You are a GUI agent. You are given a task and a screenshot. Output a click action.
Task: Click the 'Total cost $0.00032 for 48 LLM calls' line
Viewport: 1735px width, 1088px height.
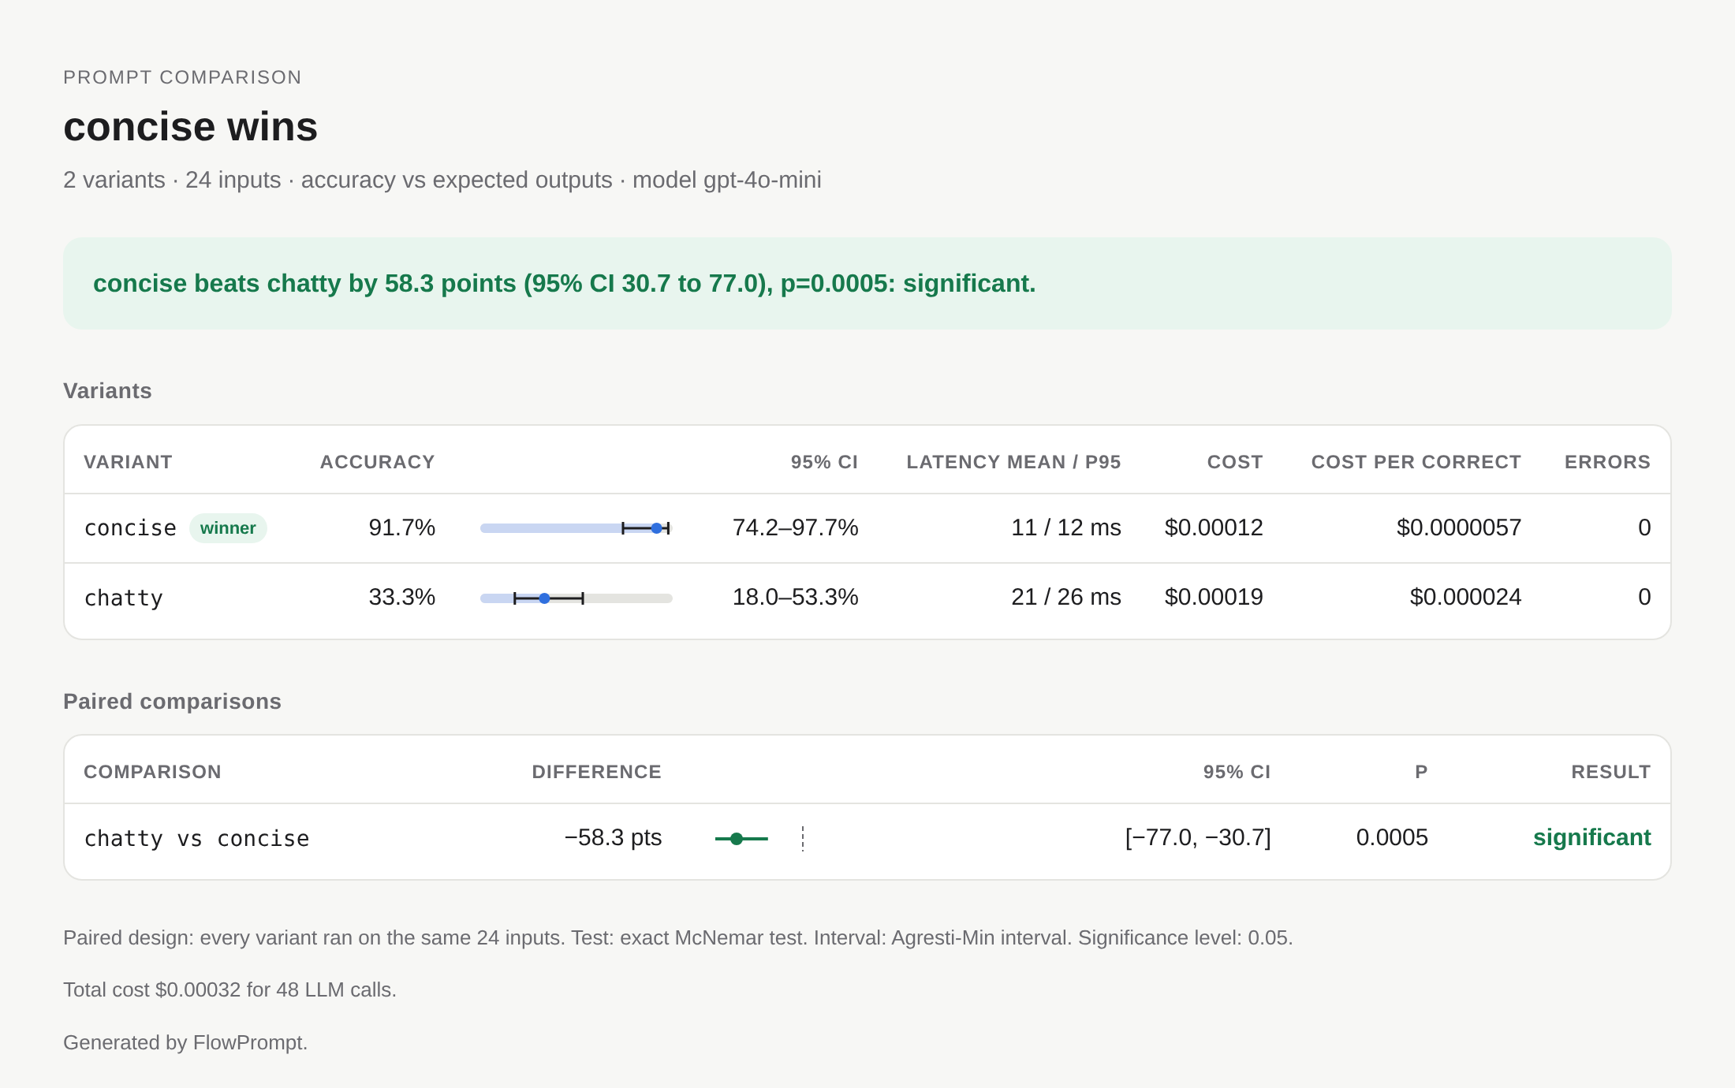point(229,989)
